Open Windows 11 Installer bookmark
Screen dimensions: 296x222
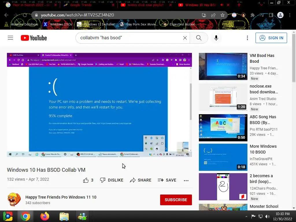(96, 24)
